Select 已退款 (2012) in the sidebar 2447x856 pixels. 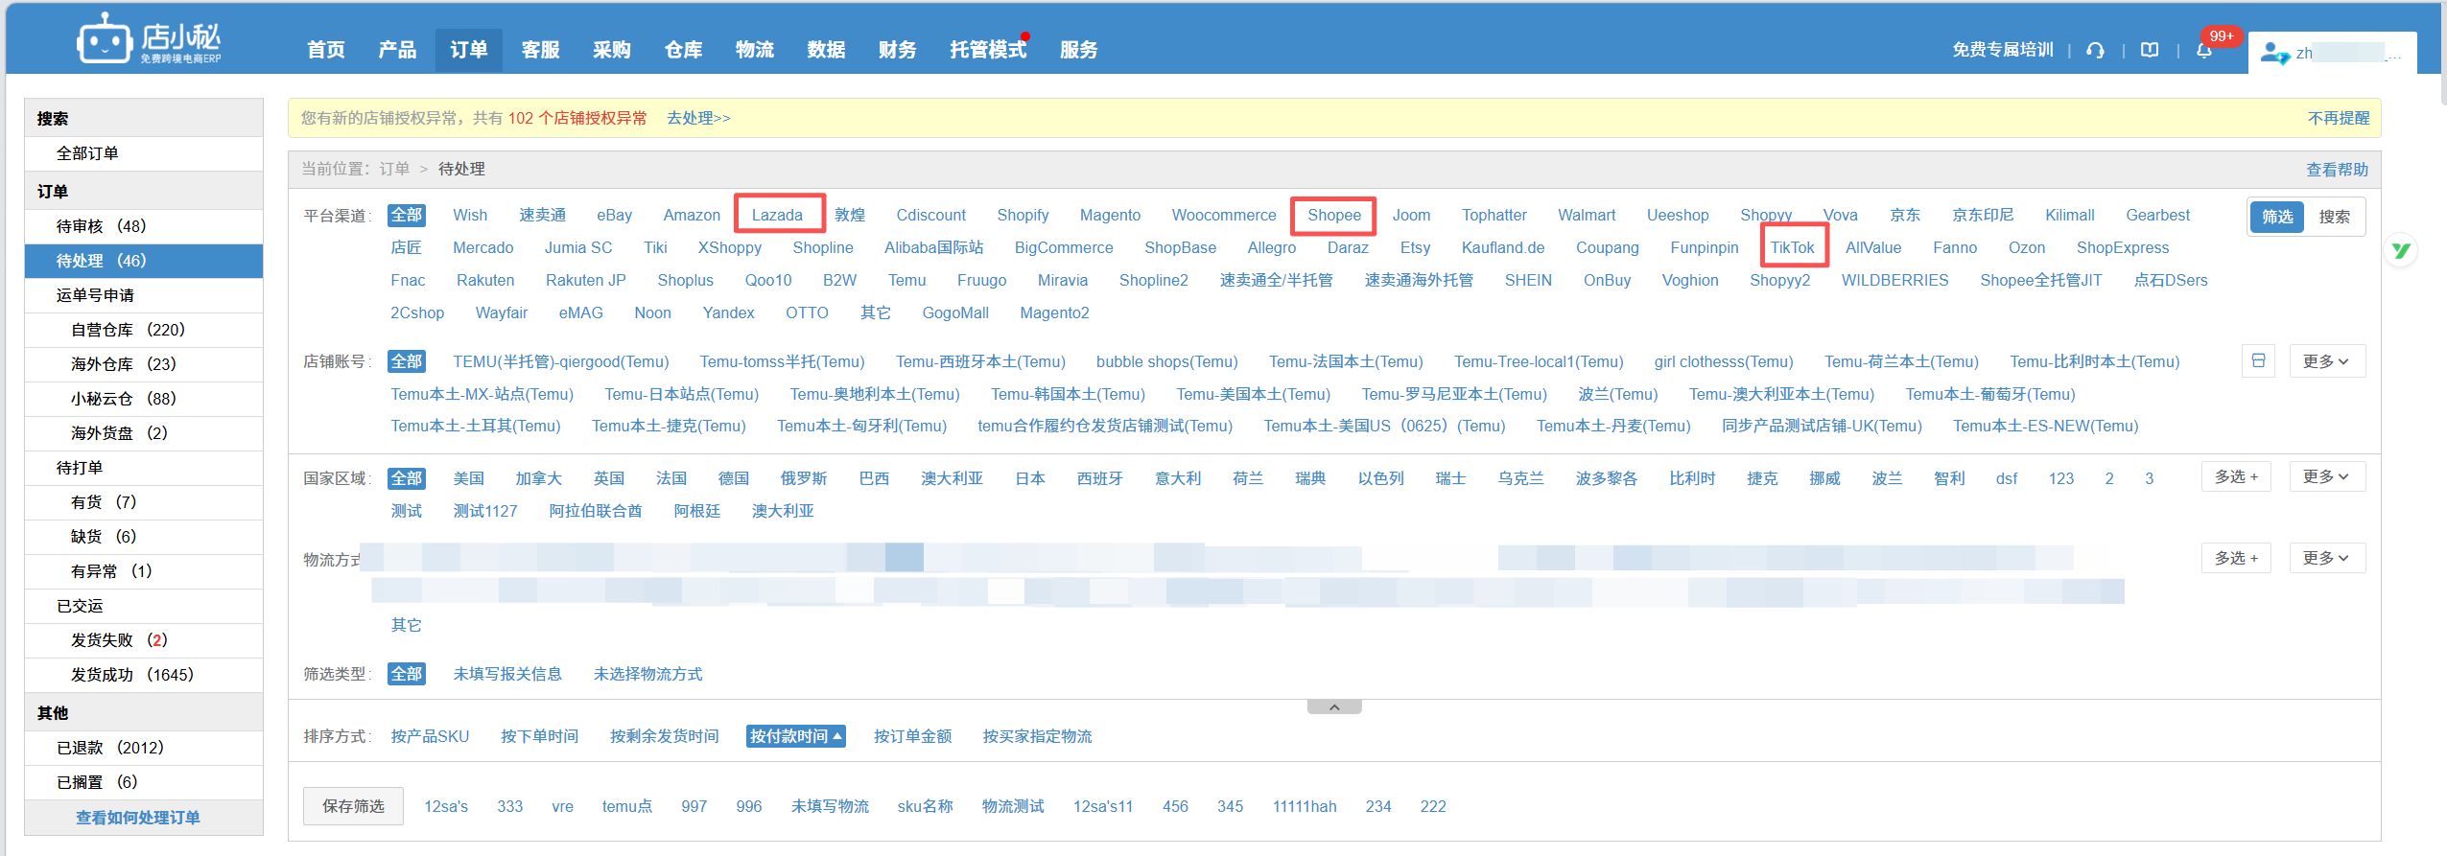pos(144,748)
